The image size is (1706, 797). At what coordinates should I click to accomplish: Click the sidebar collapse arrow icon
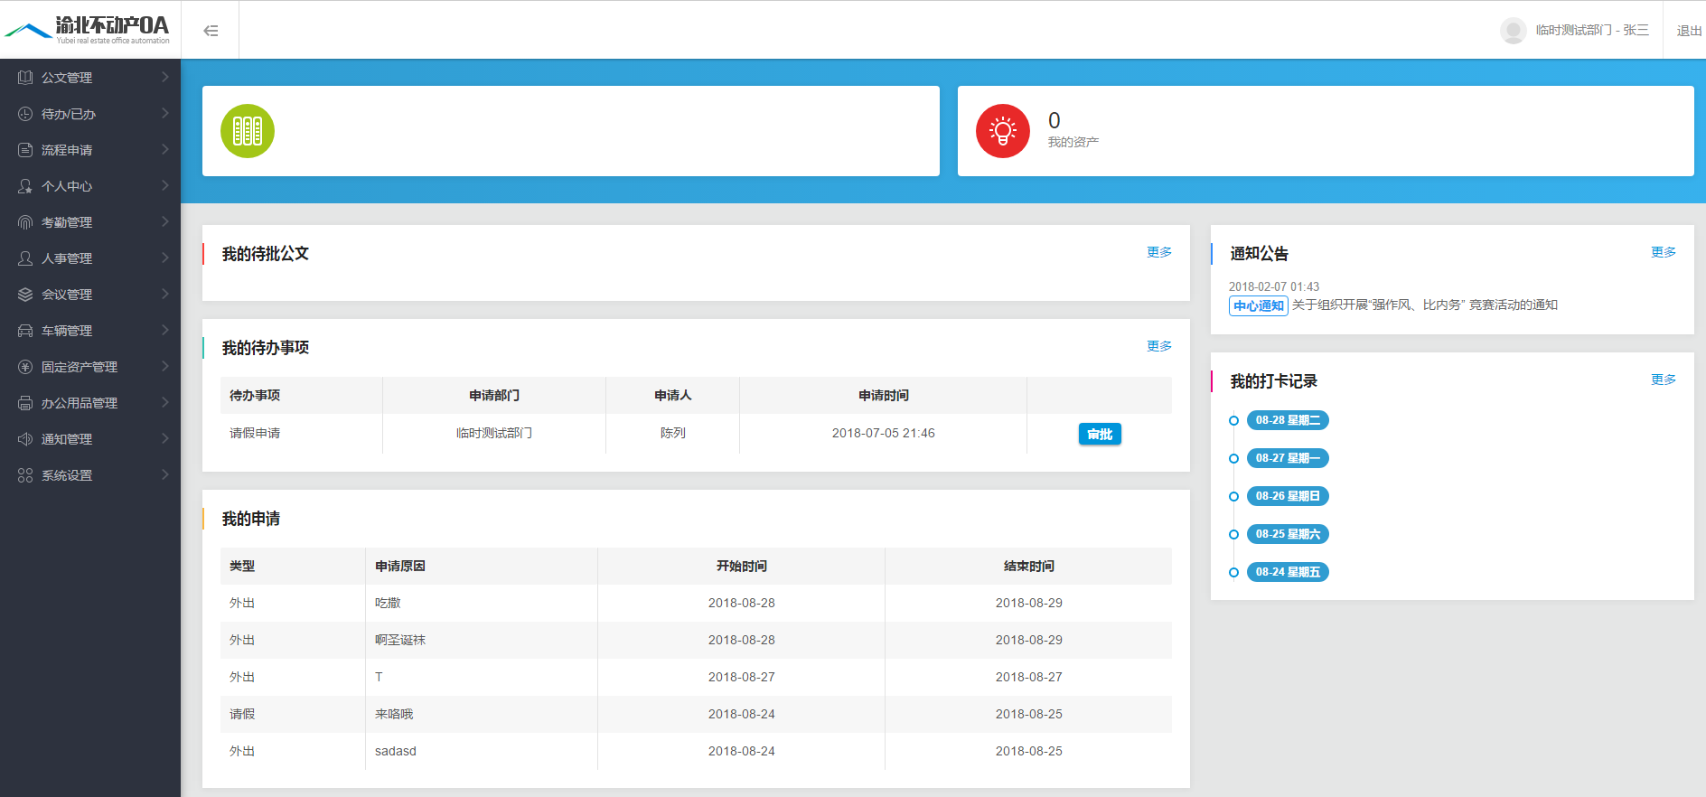point(211,31)
